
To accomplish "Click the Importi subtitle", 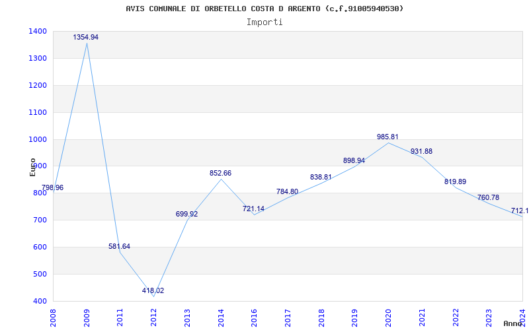I will click(x=264, y=22).
